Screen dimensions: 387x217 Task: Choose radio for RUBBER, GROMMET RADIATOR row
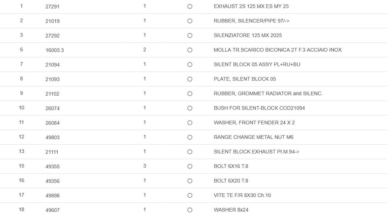click(190, 94)
